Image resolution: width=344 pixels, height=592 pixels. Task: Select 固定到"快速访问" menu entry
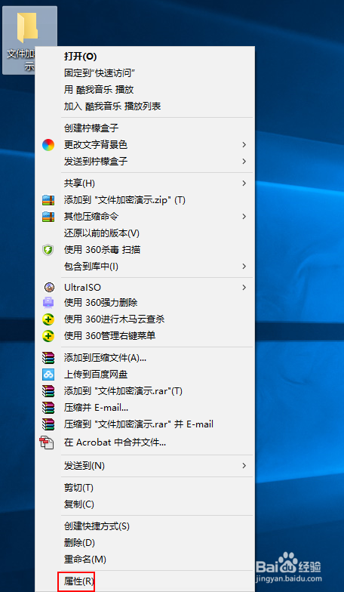coord(145,72)
